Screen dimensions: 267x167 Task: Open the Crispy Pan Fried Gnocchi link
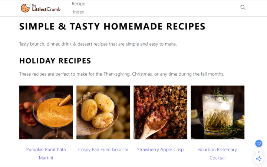click(103, 150)
